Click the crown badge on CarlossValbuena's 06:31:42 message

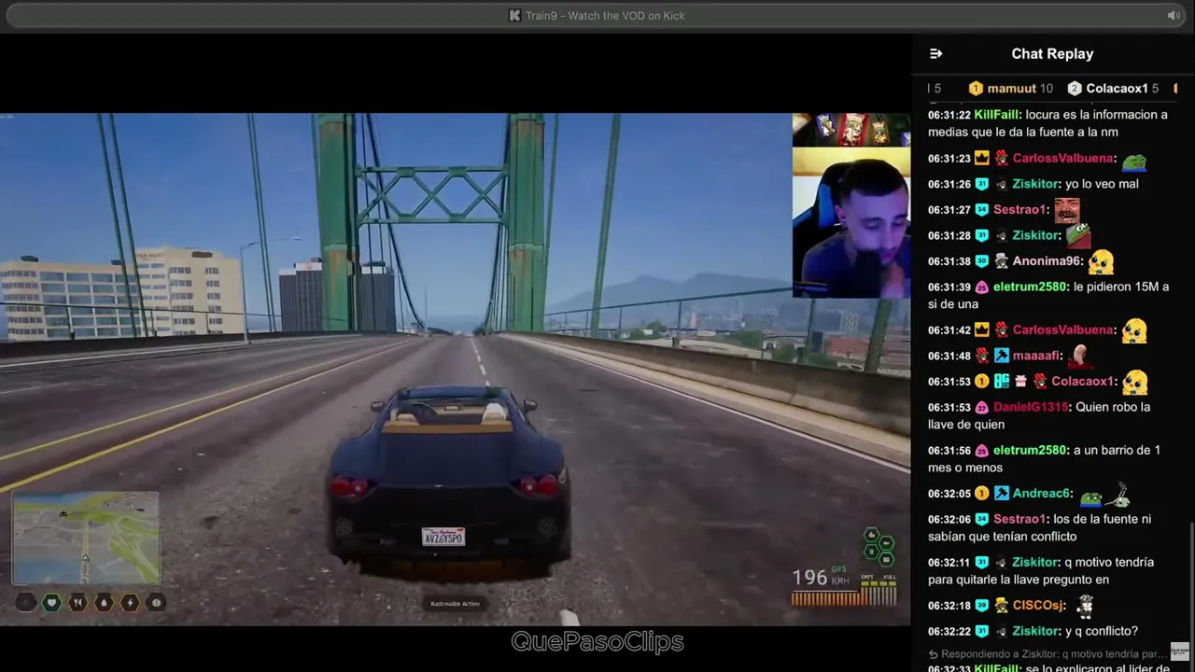coord(981,330)
